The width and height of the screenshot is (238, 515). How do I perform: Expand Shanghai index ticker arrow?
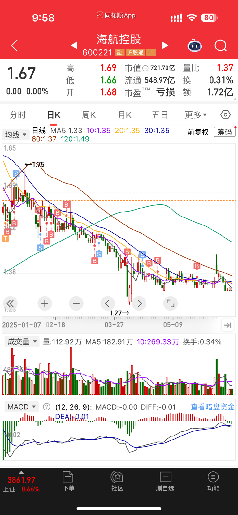[21, 472]
